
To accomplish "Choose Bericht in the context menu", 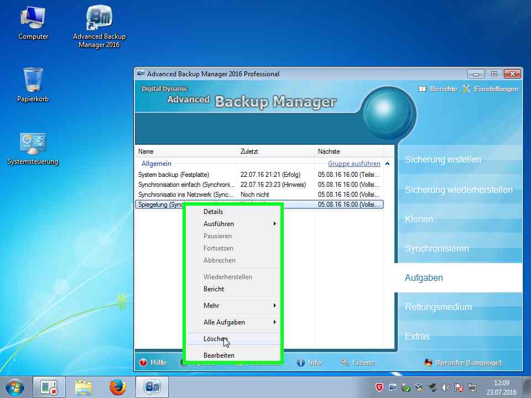I will coord(233,289).
